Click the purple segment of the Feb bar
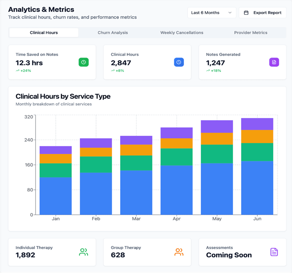 [x=96, y=143]
